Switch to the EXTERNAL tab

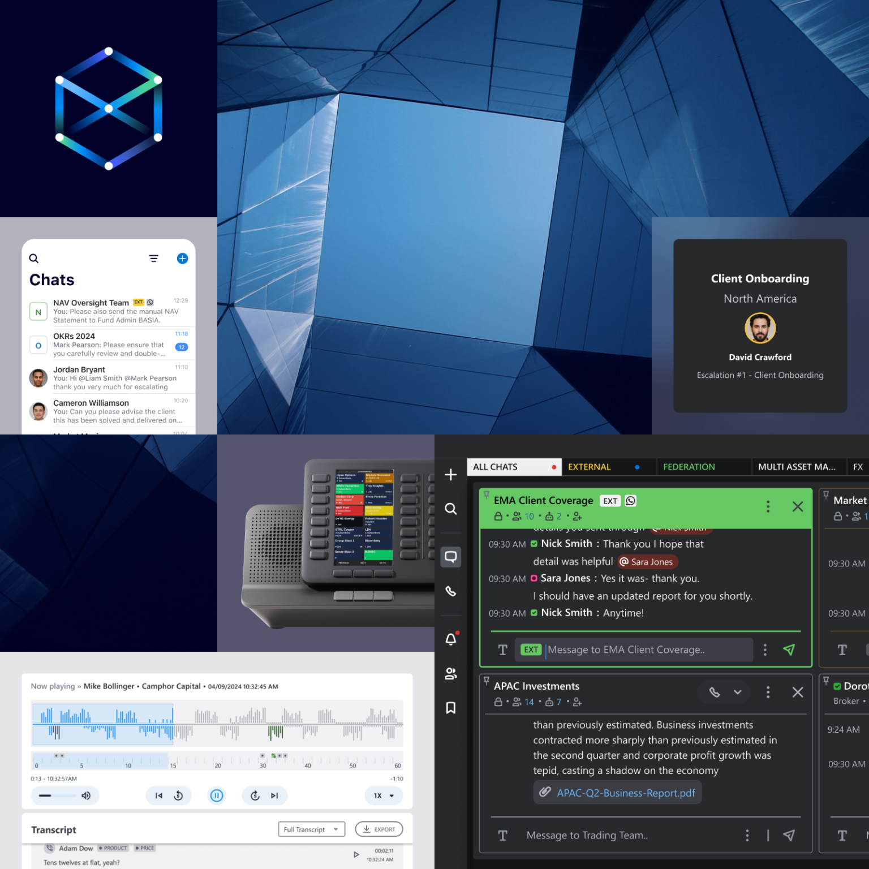coord(590,467)
